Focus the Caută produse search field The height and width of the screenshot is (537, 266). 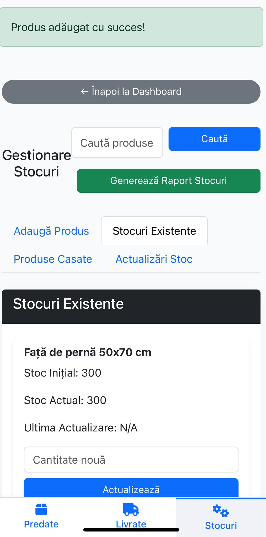pyautogui.click(x=117, y=143)
